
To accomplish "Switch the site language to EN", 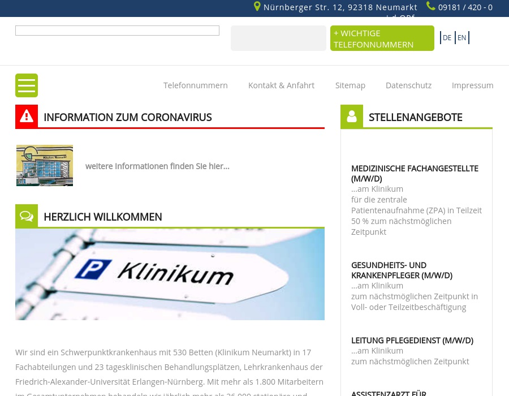I will click(461, 37).
